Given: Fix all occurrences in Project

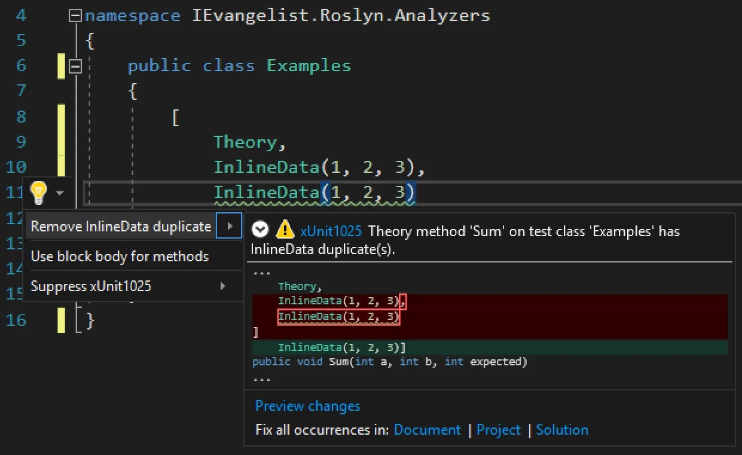Looking at the screenshot, I should (498, 430).
